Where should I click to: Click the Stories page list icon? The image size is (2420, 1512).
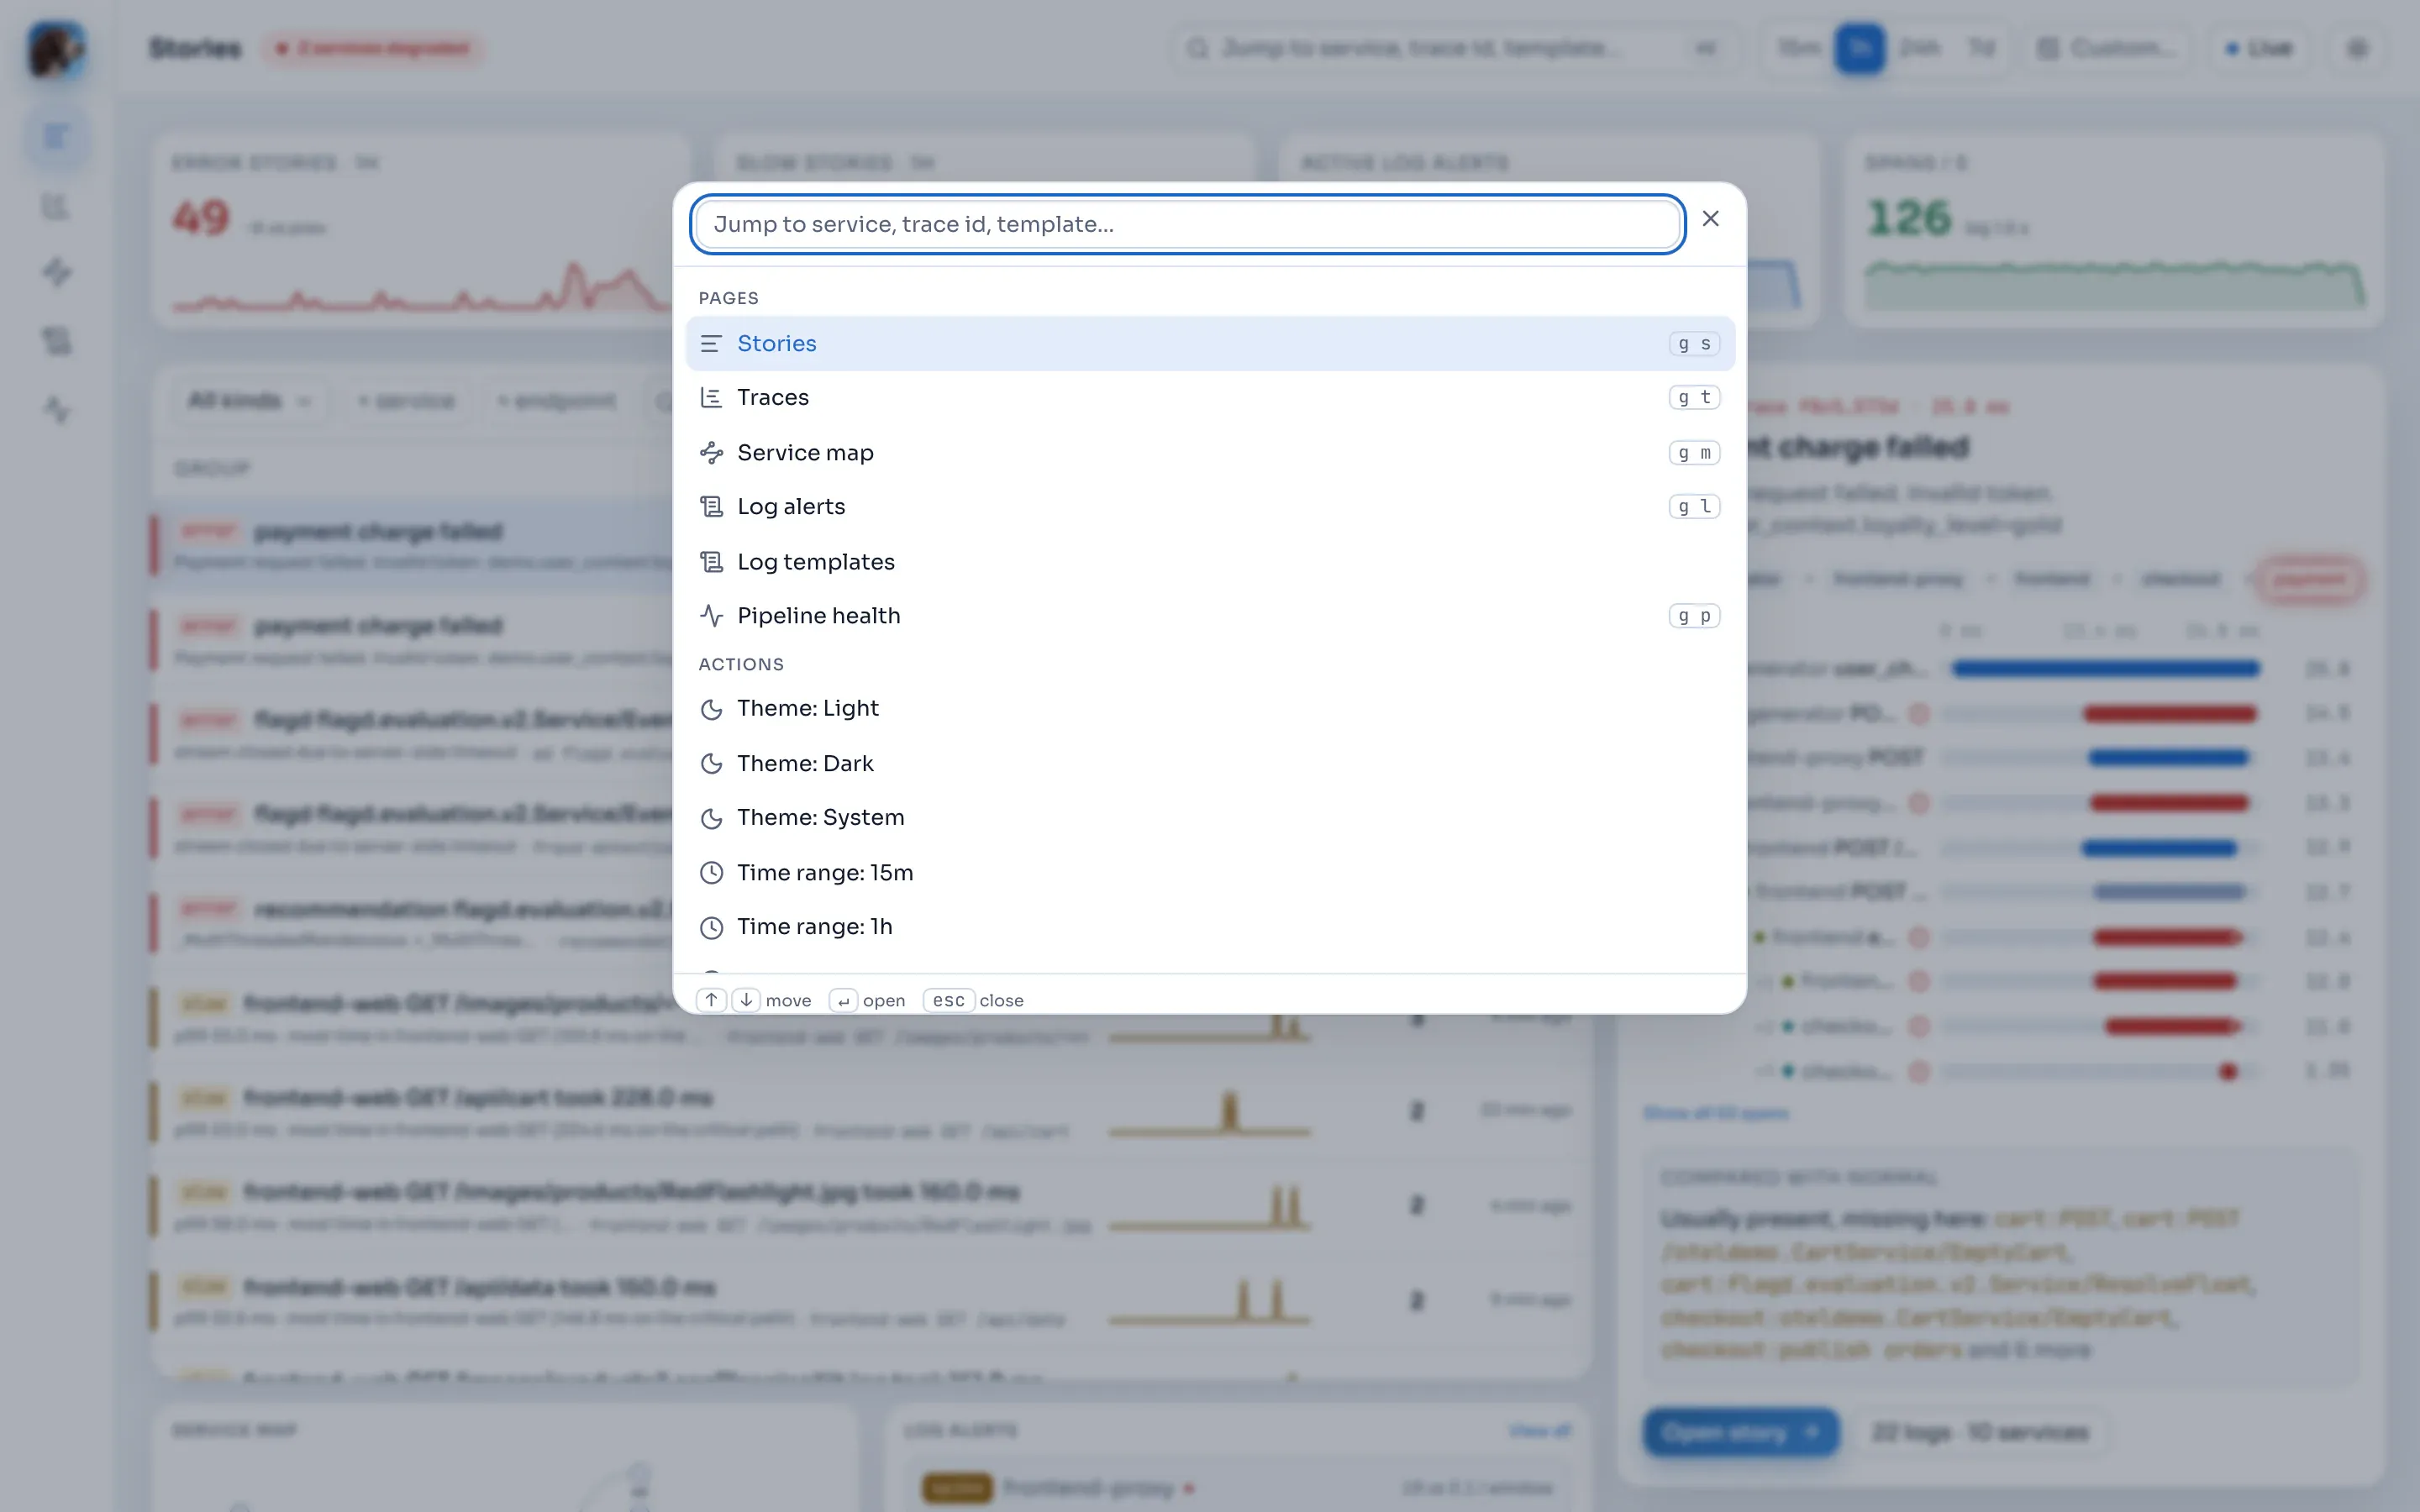pos(711,344)
